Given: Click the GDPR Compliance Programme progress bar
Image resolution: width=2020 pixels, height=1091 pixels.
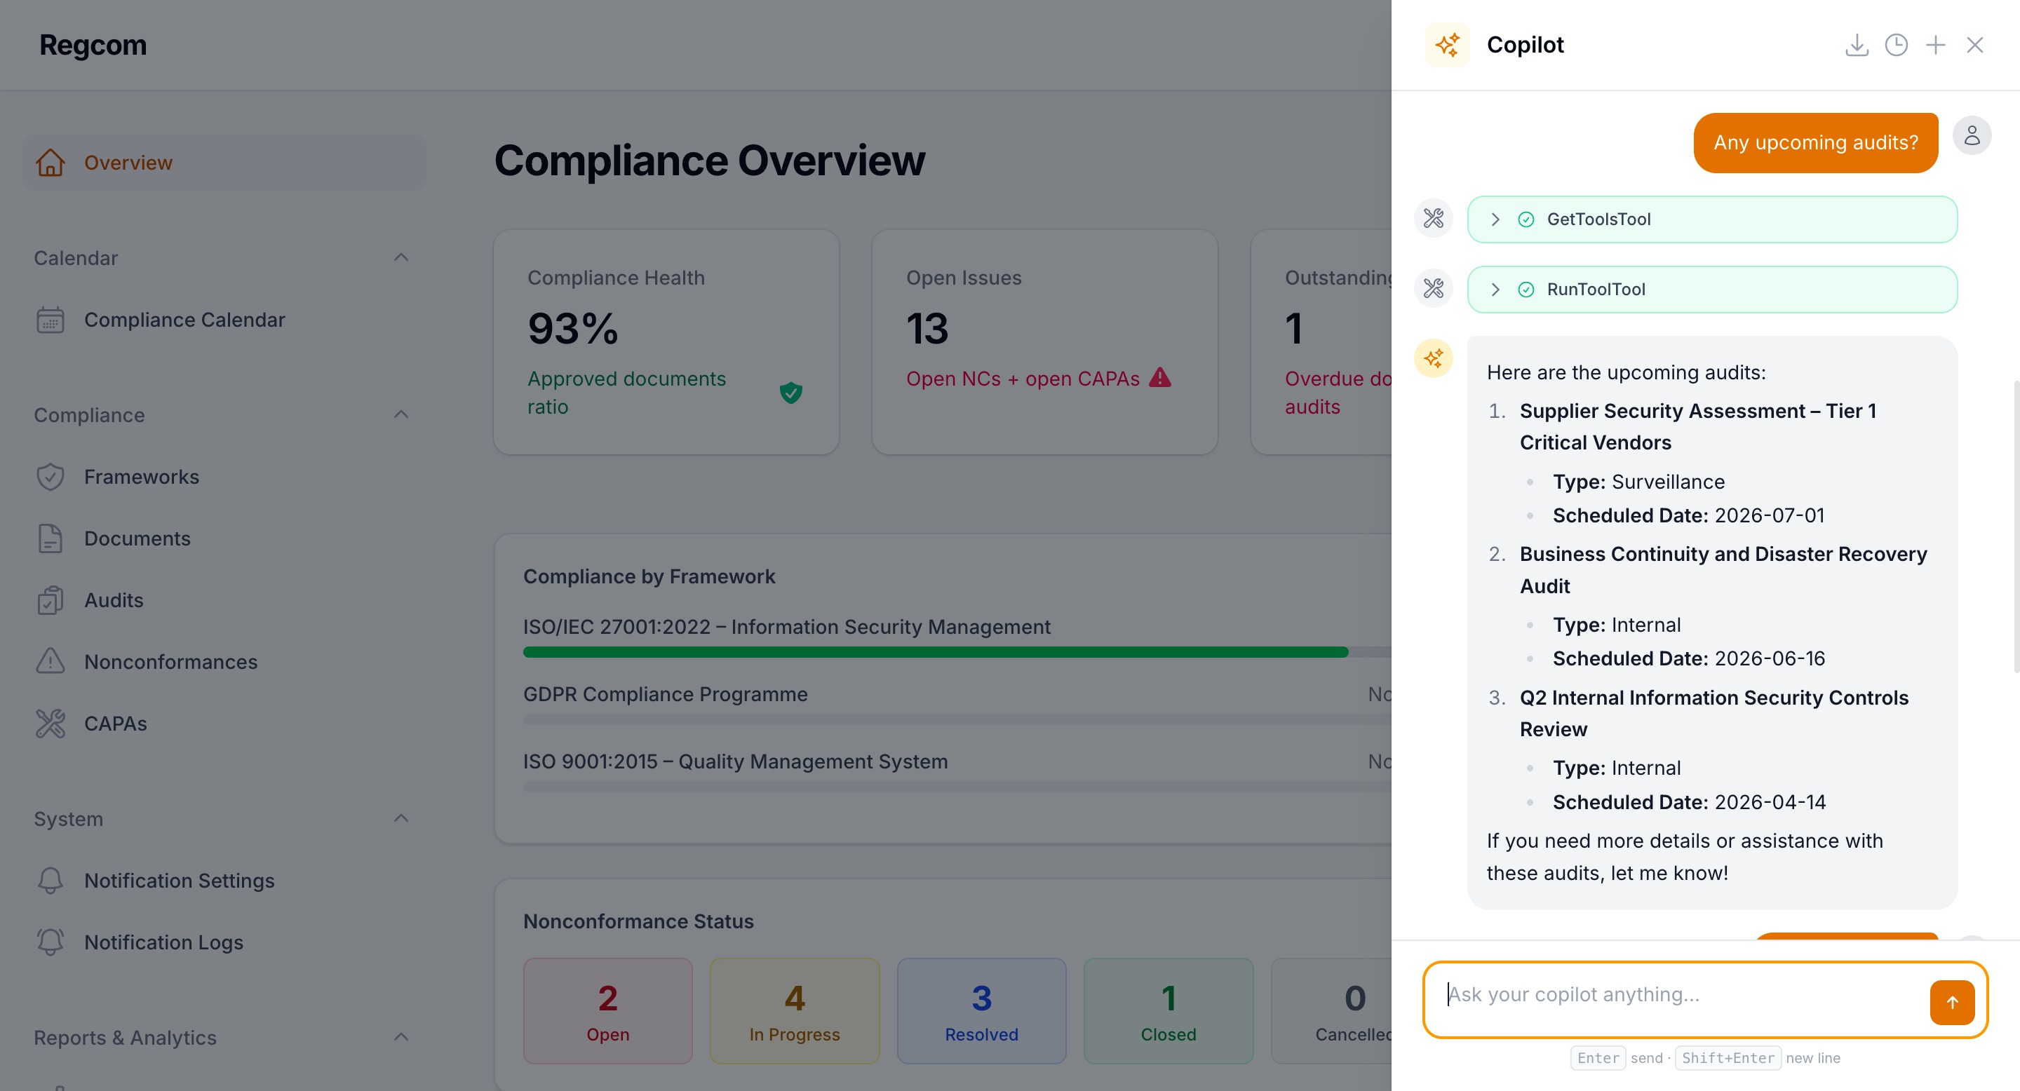Looking at the screenshot, I should (x=957, y=719).
